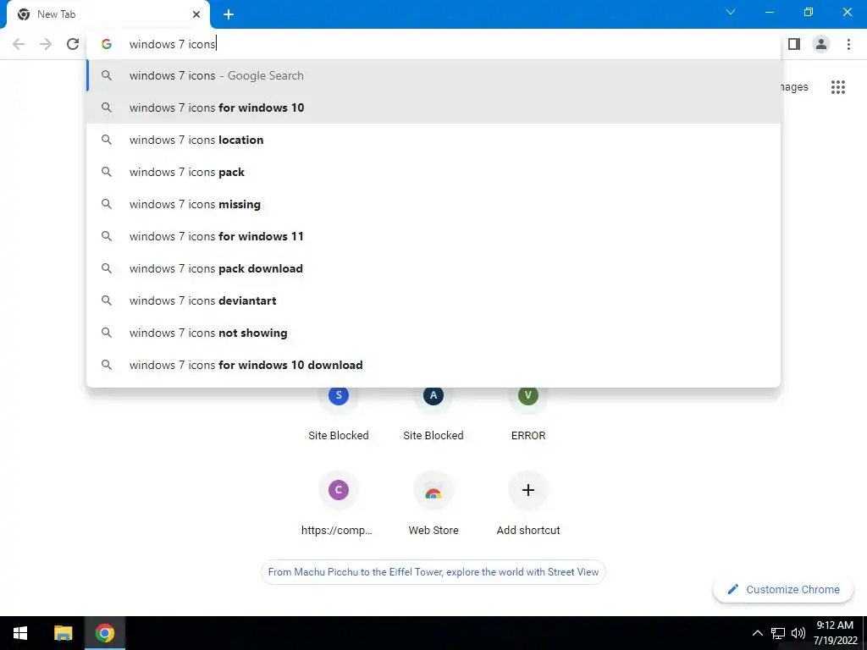Open the network status tray icon
The width and height of the screenshot is (867, 650).
(778, 633)
